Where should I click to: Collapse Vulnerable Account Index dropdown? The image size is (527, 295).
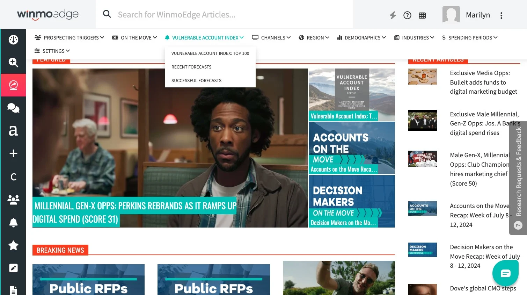[x=204, y=37]
